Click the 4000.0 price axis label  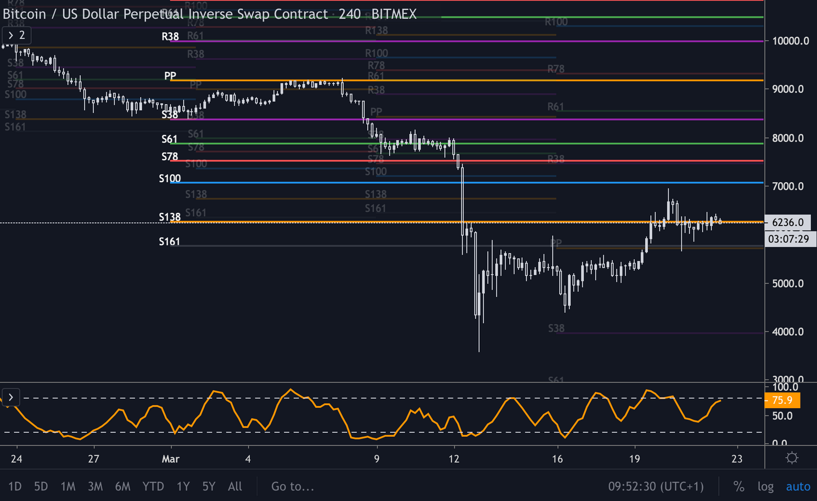[788, 332]
